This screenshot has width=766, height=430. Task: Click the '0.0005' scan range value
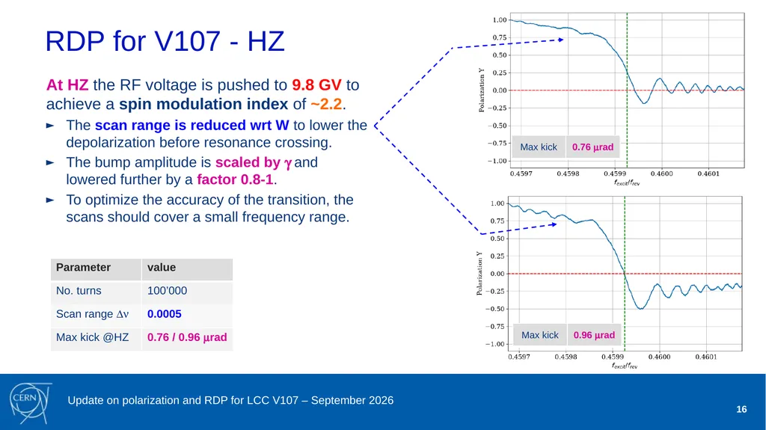164,313
